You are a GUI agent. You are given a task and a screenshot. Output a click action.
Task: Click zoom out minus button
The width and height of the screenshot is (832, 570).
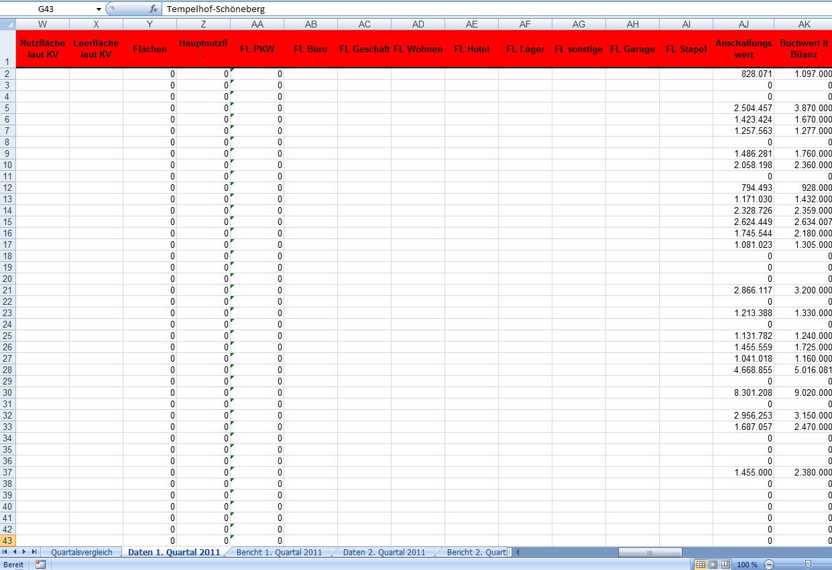click(768, 565)
